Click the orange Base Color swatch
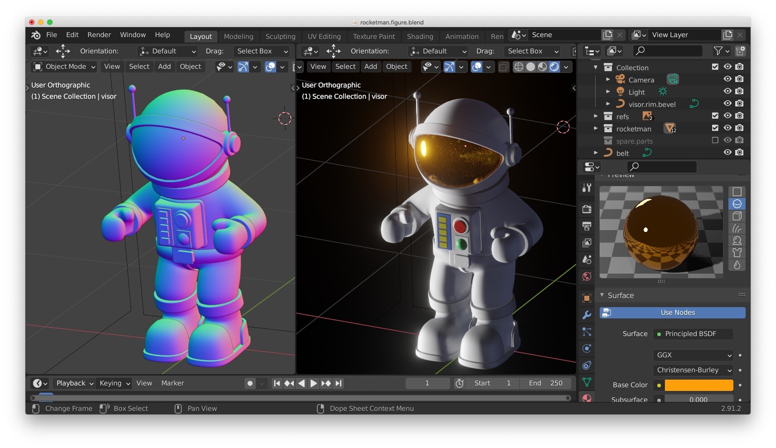This screenshot has height=448, width=776. [x=698, y=385]
